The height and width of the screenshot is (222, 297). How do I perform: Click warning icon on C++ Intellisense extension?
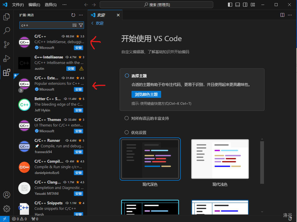coord(81,69)
